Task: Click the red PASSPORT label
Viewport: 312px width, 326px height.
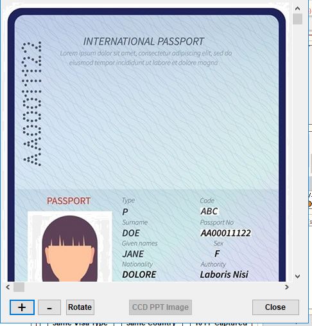Action: tap(69, 201)
